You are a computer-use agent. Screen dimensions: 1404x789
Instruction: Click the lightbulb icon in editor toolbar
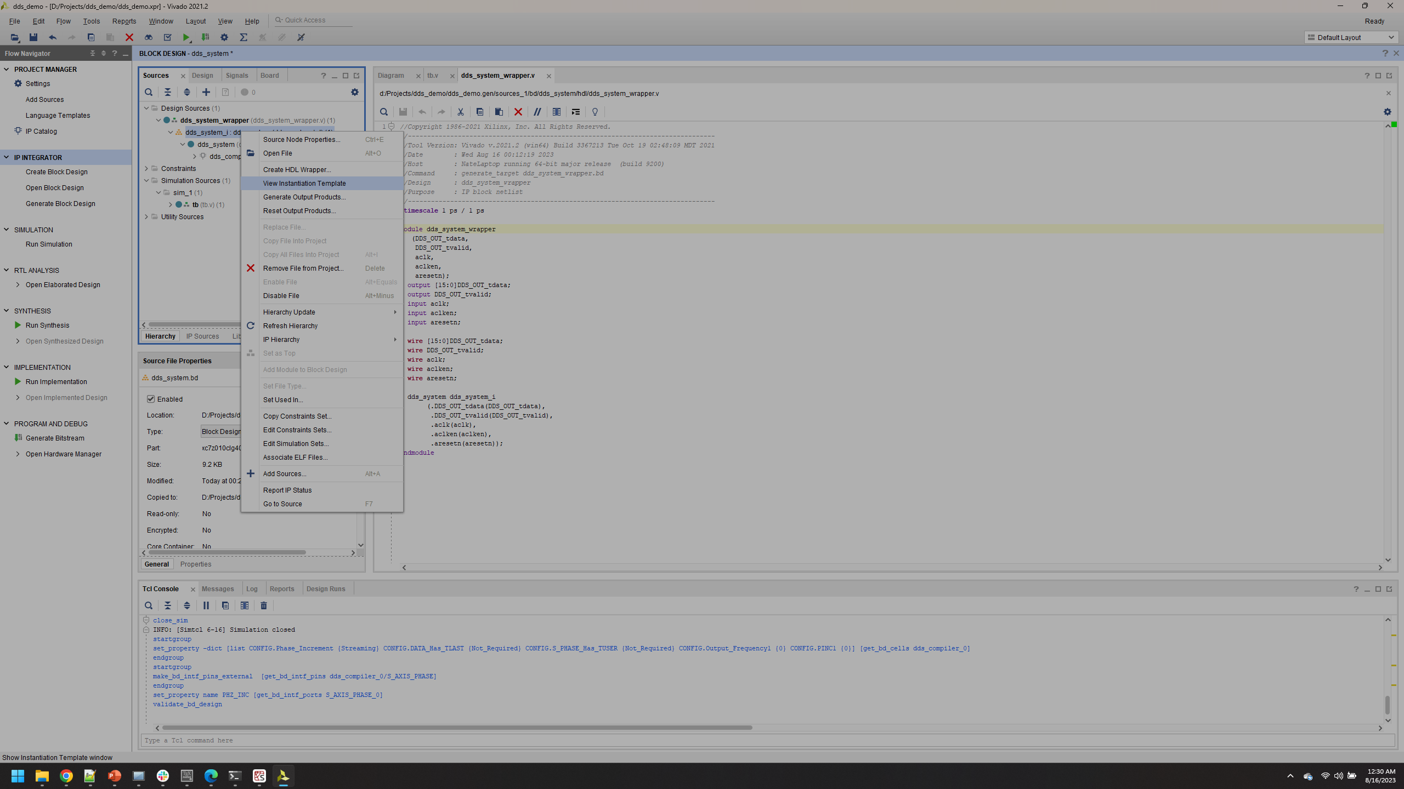(595, 112)
